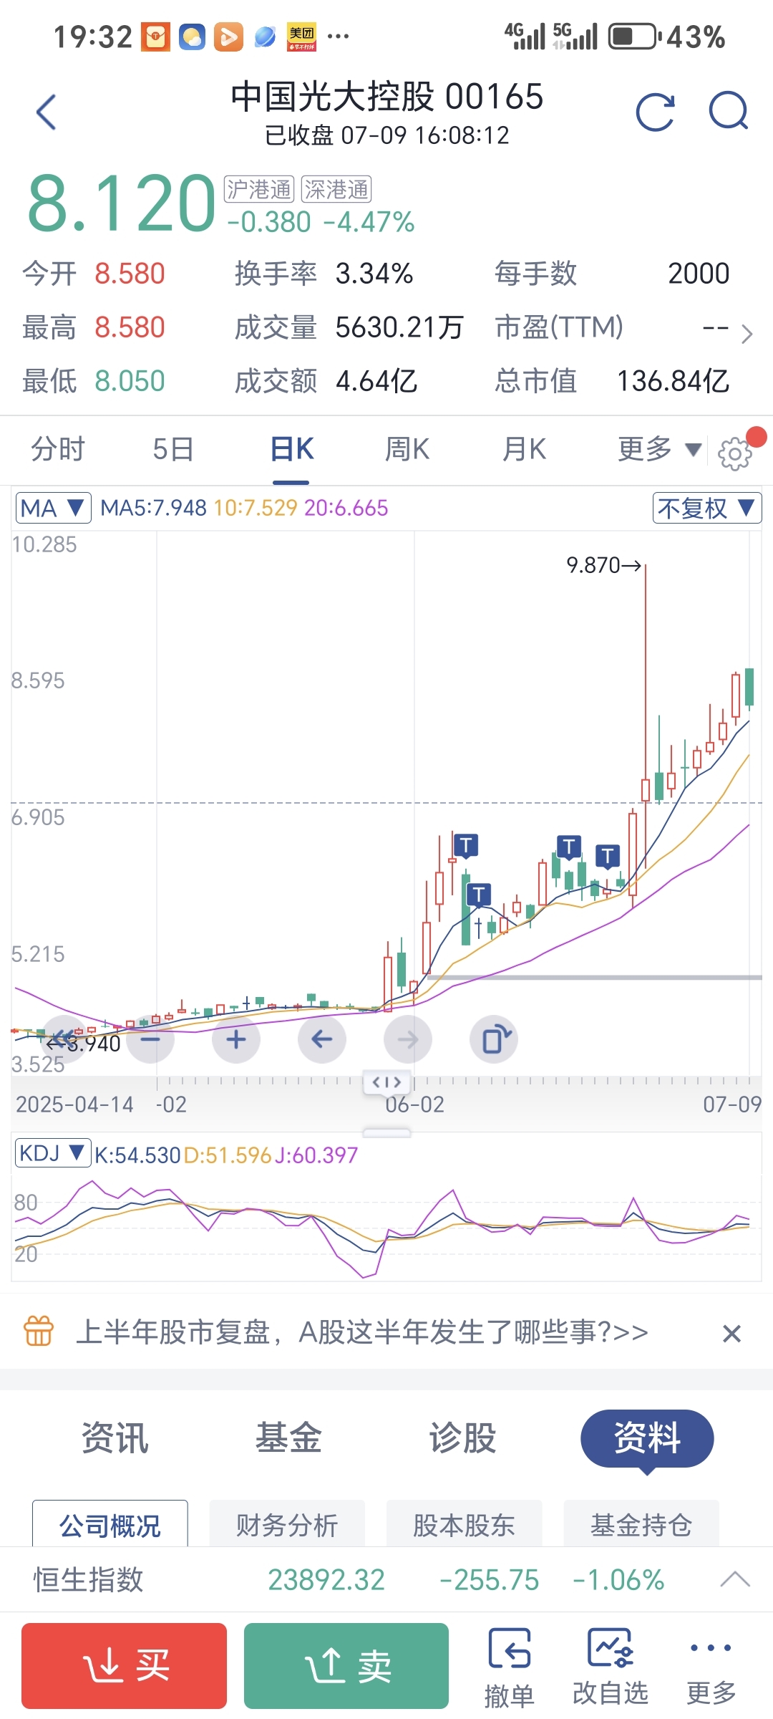Open 改自选 watchlist edit icon
The image size is (773, 1719).
[611, 1667]
